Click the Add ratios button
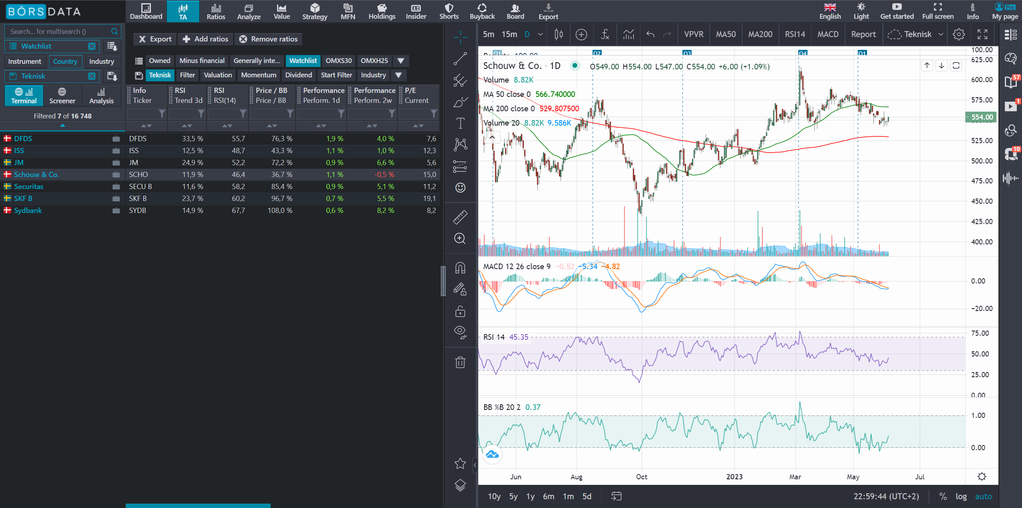 coord(205,39)
